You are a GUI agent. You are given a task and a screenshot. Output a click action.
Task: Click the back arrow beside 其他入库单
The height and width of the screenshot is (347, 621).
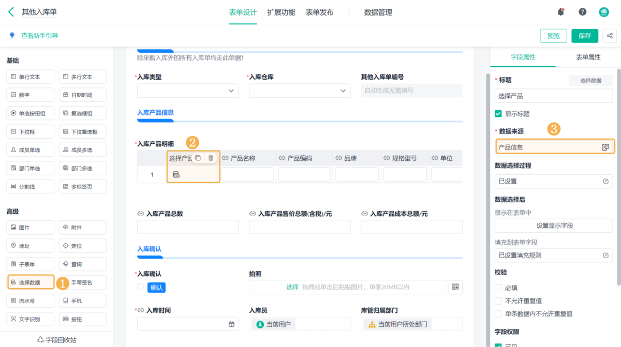pos(11,12)
